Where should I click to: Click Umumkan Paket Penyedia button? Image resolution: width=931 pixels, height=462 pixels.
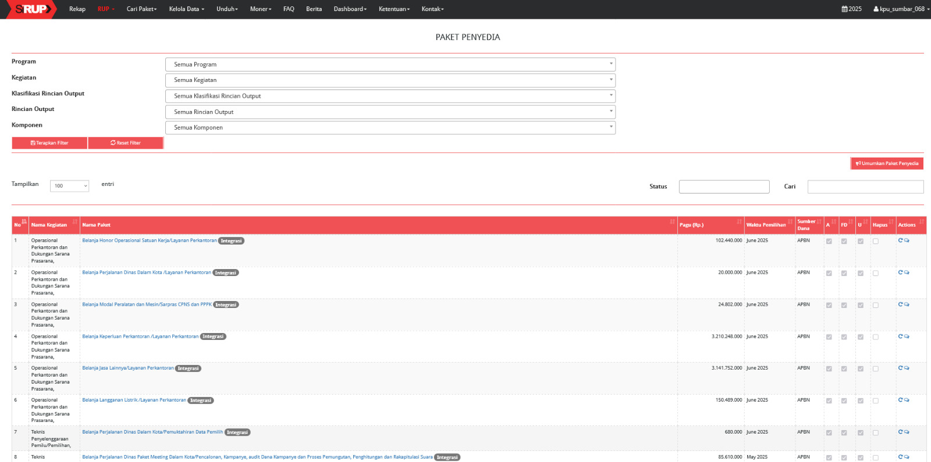click(887, 163)
